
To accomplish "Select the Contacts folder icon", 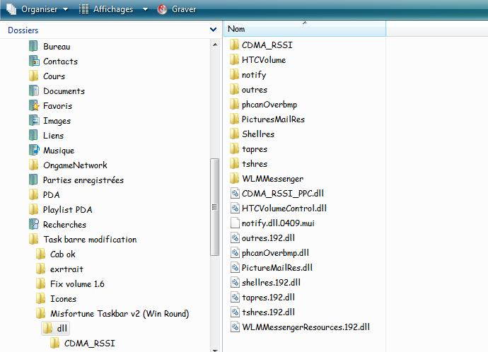I will click(34, 61).
